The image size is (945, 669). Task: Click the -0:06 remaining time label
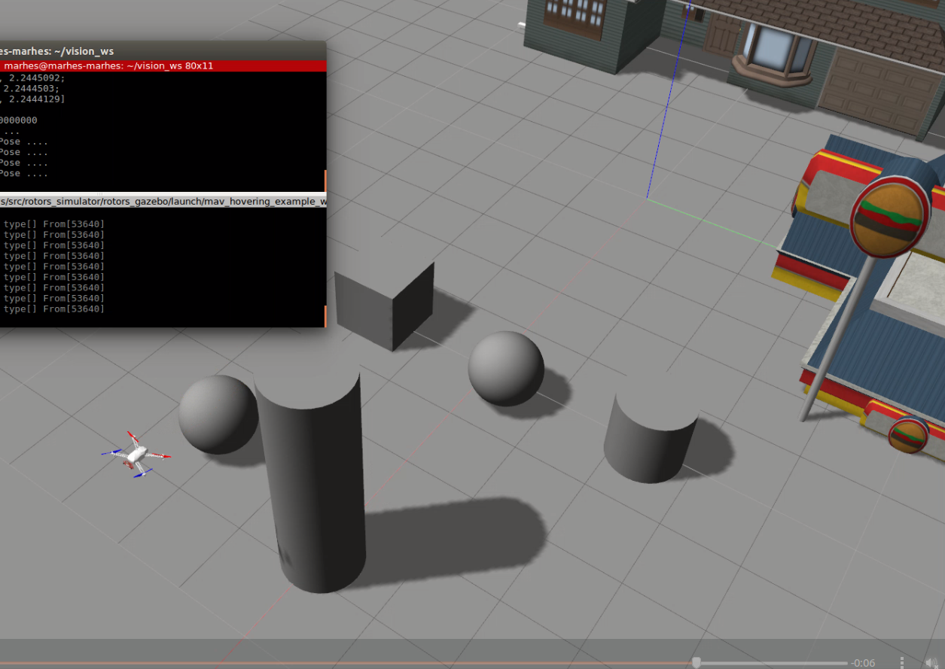(863, 663)
